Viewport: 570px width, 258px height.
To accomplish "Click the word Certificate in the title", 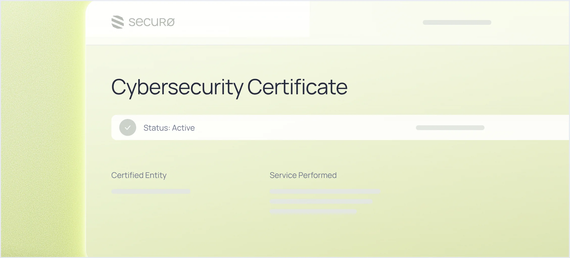I will point(297,86).
